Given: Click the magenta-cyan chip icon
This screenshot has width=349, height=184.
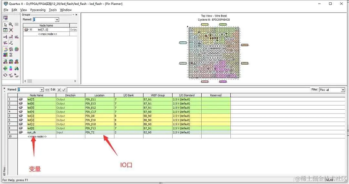Looking at the screenshot, I should (x=11, y=68).
